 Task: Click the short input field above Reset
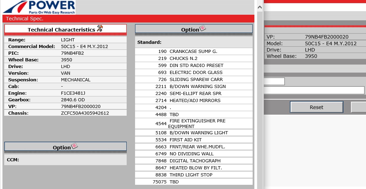(274, 81)
